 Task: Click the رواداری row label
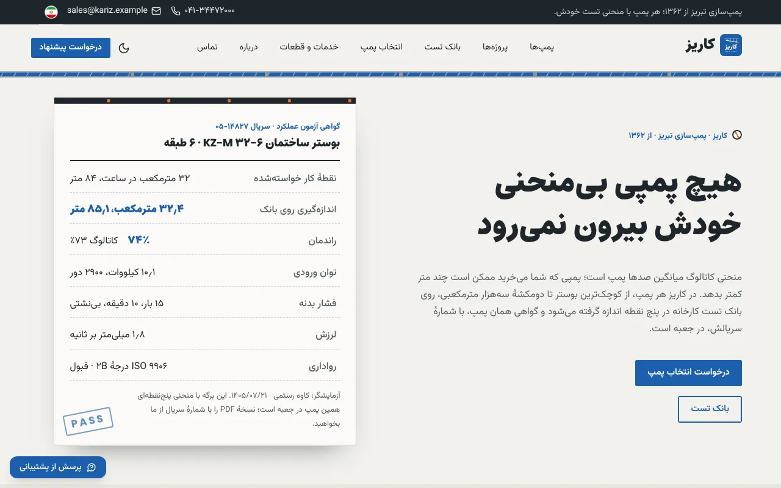(x=323, y=367)
